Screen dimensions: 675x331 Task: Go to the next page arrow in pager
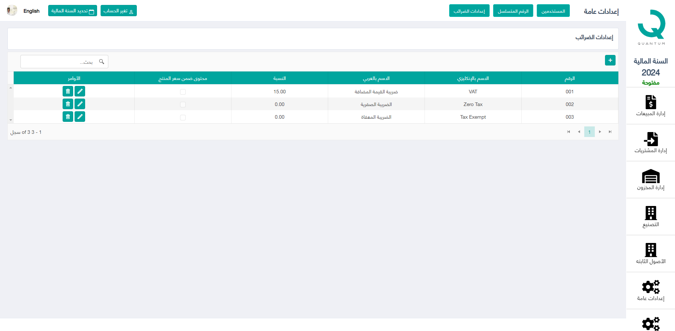[x=600, y=132]
